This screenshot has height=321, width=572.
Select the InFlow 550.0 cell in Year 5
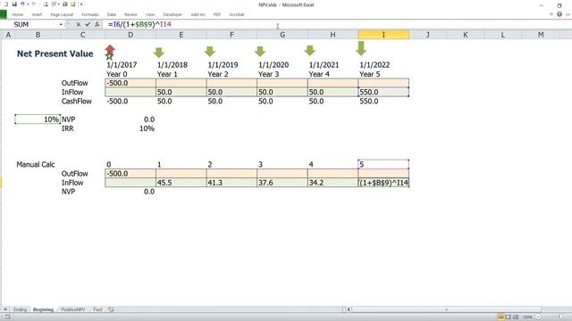[x=383, y=92]
